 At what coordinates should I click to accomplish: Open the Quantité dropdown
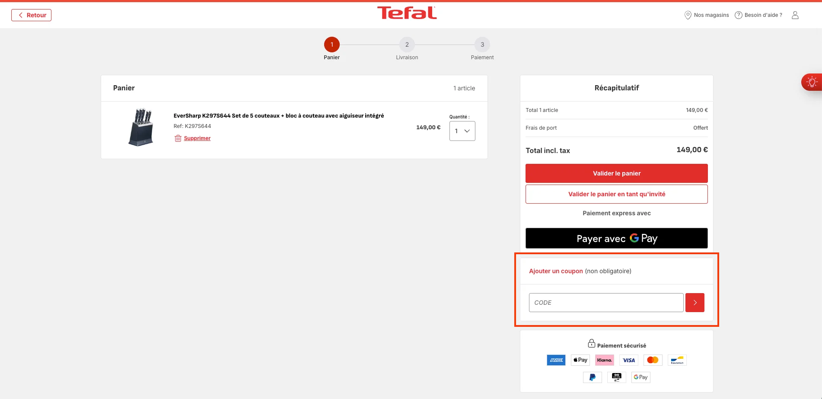tap(462, 131)
